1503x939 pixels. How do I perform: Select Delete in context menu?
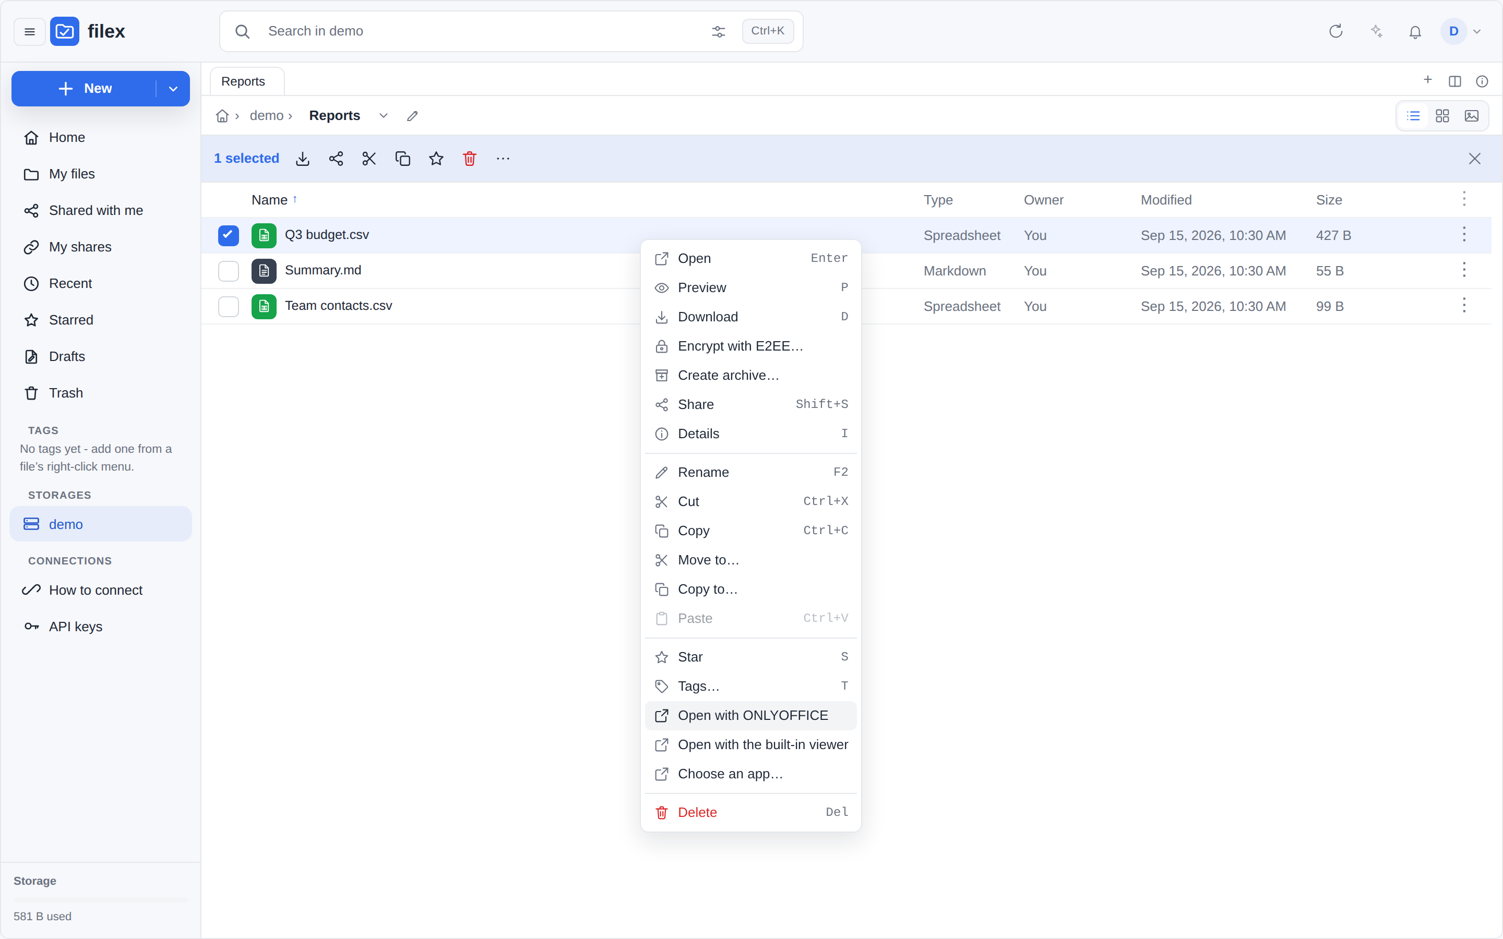(751, 812)
